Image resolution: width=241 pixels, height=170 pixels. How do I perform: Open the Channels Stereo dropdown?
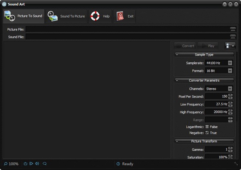[x=230, y=88]
